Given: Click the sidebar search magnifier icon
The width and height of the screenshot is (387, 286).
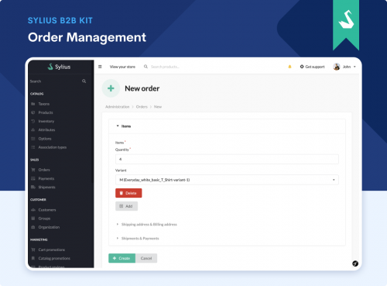Looking at the screenshot, I should coord(84,81).
